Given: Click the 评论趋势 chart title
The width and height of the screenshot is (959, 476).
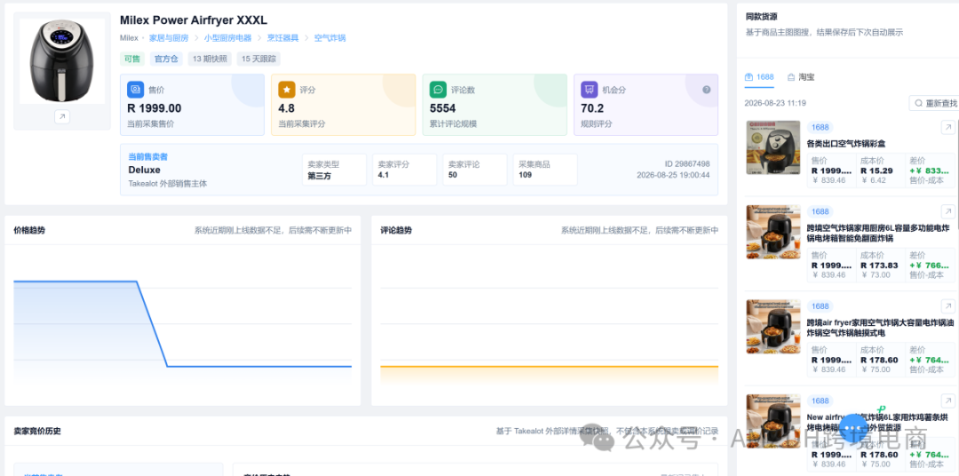Looking at the screenshot, I should click(x=396, y=231).
